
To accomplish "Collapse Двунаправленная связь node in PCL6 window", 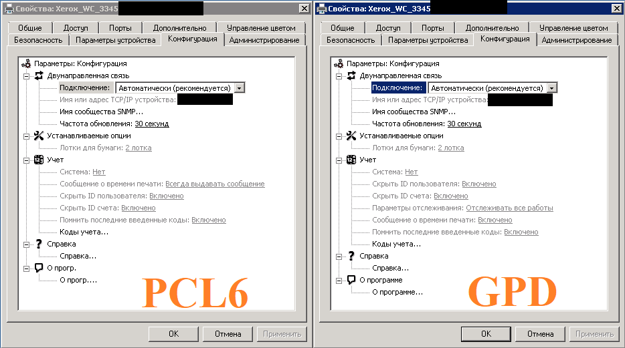I will coord(26,76).
